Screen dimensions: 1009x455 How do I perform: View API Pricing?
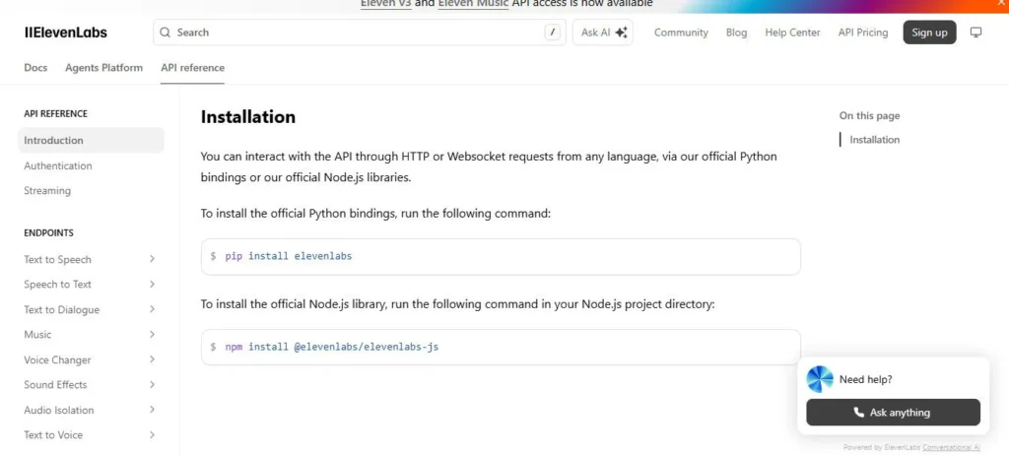tap(863, 32)
